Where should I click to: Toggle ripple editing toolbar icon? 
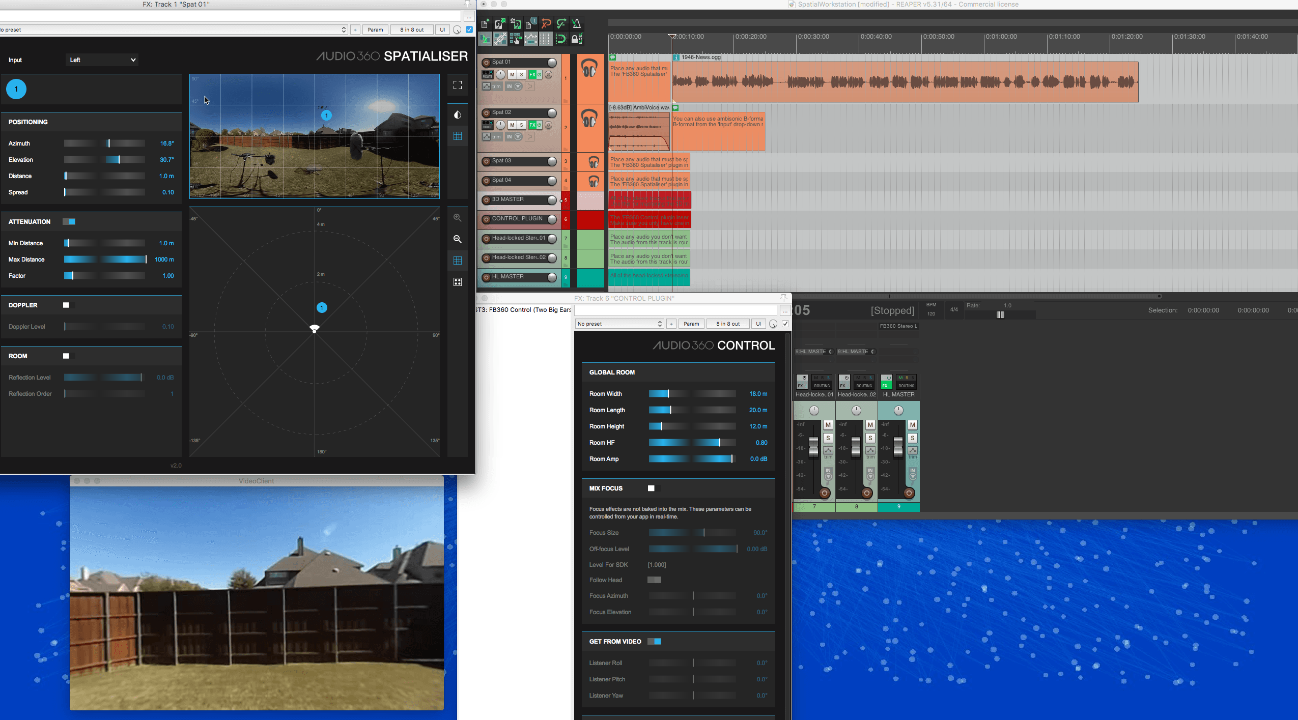pyautogui.click(x=516, y=39)
